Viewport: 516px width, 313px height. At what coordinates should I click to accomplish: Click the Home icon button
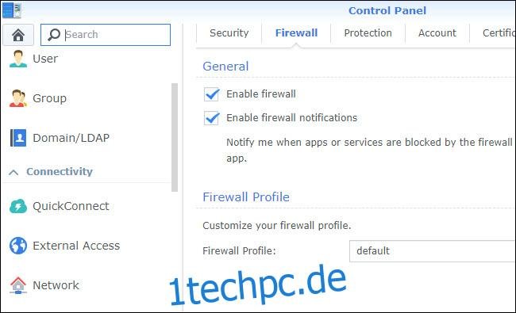coord(18,35)
